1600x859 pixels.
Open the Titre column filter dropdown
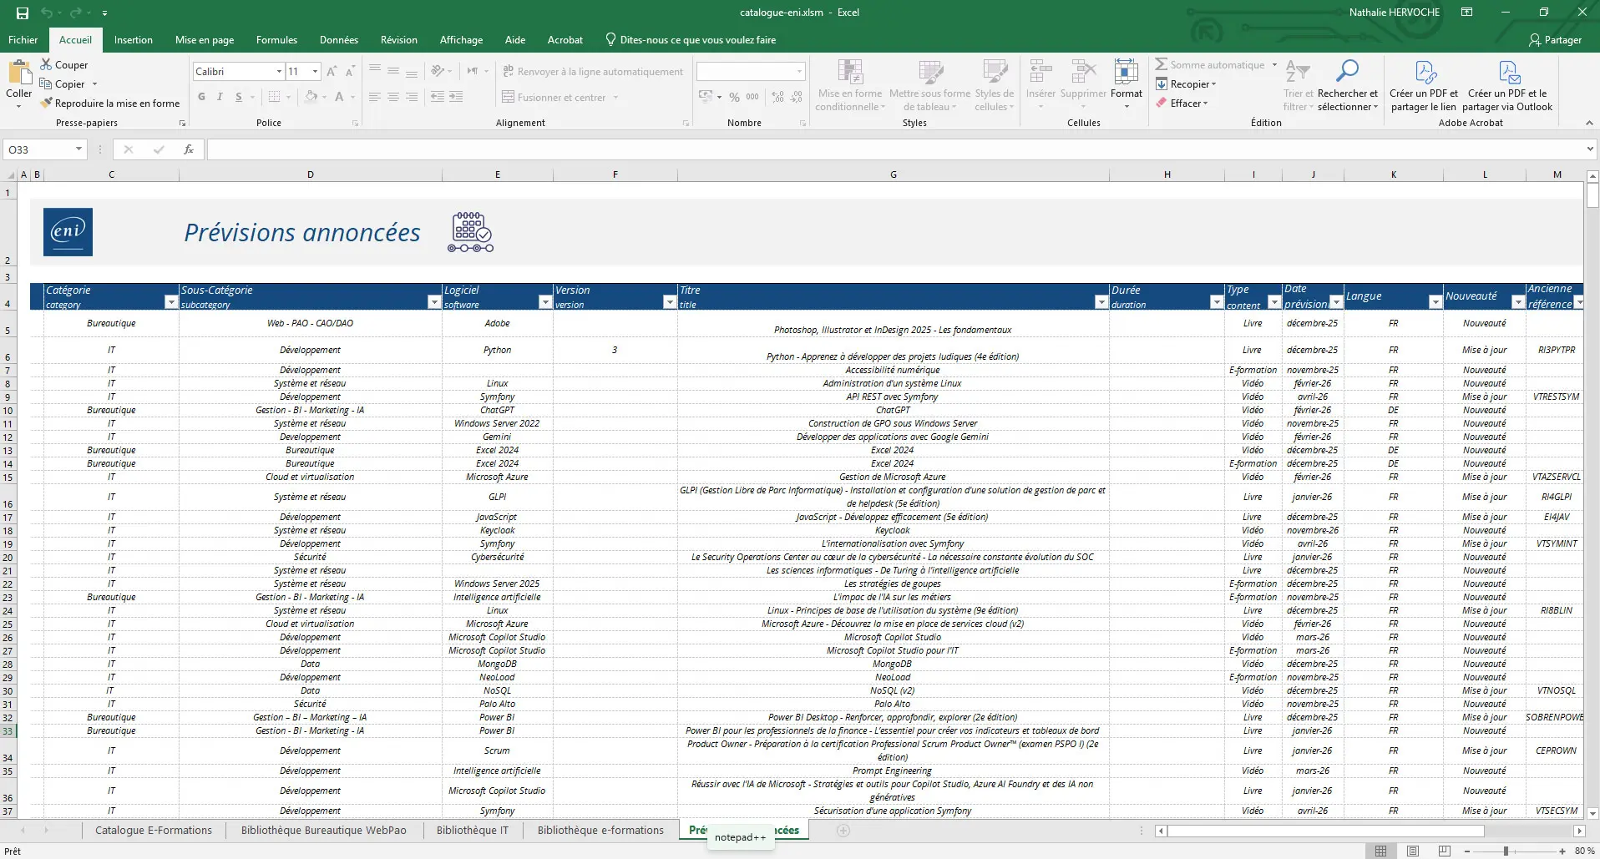[x=1101, y=303]
